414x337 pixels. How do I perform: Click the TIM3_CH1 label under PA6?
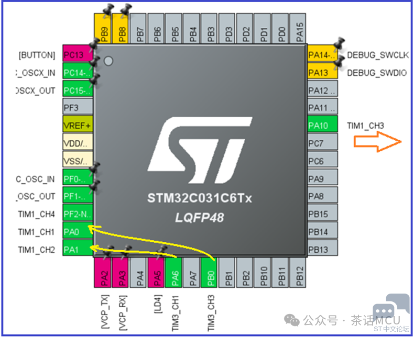coord(176,313)
